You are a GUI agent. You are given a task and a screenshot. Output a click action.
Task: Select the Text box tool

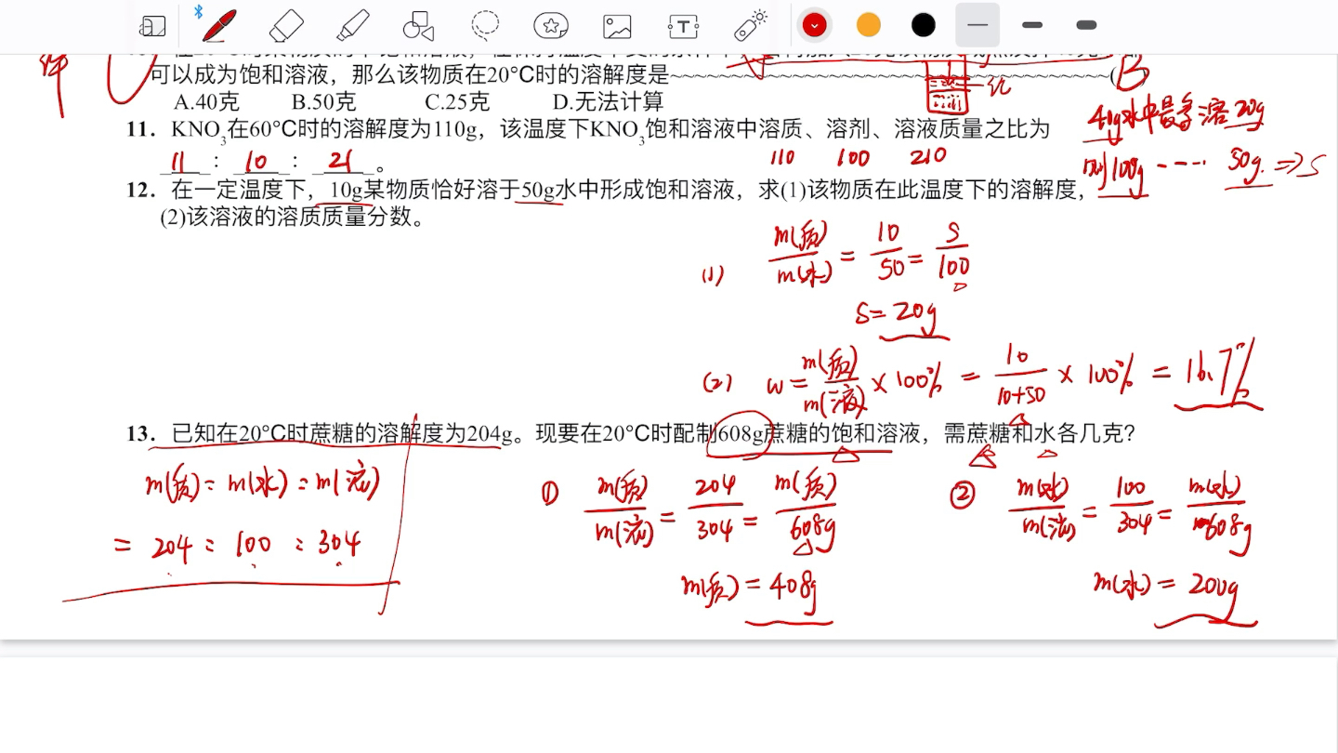(683, 26)
